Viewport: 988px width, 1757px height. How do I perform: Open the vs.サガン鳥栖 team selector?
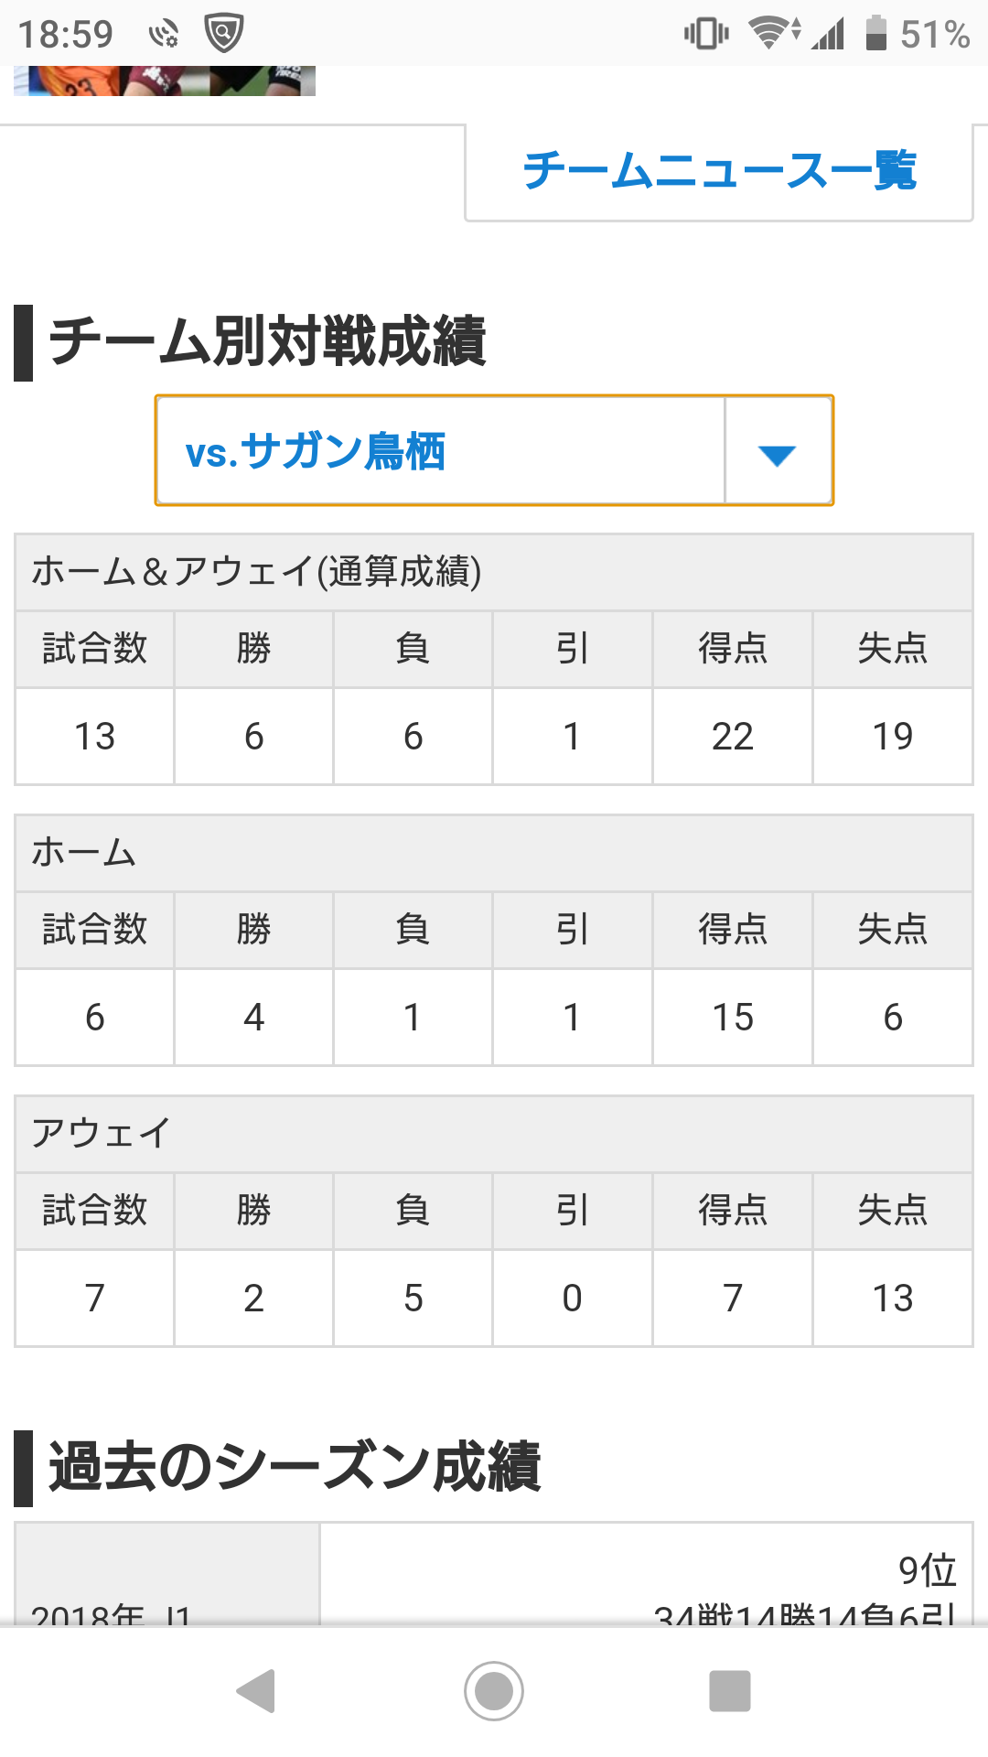tap(439, 451)
